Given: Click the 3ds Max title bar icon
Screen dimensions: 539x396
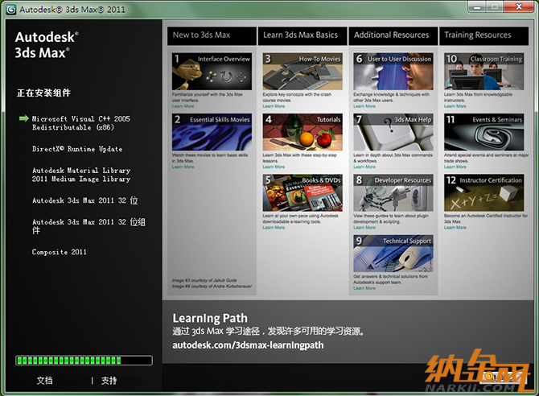Looking at the screenshot, I should coord(11,10).
